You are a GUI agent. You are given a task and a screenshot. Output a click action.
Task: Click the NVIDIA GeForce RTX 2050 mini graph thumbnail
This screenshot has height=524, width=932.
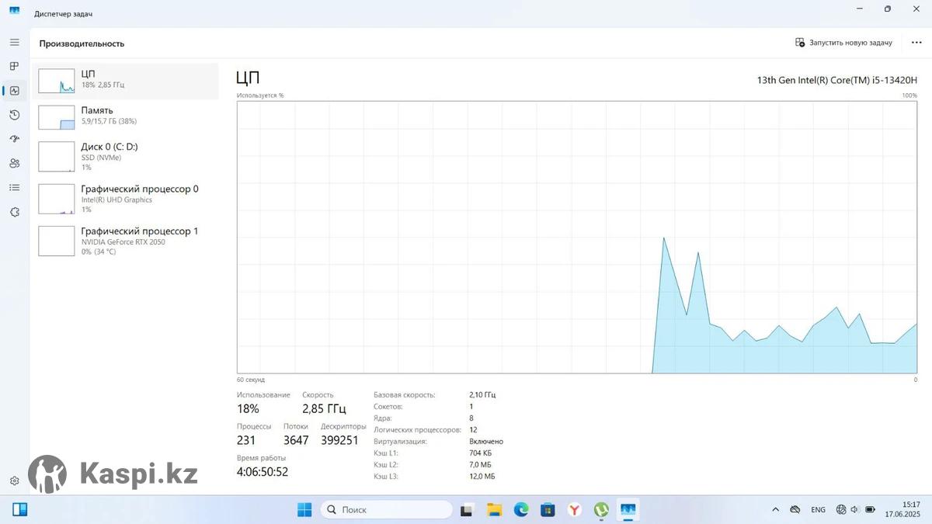point(57,241)
